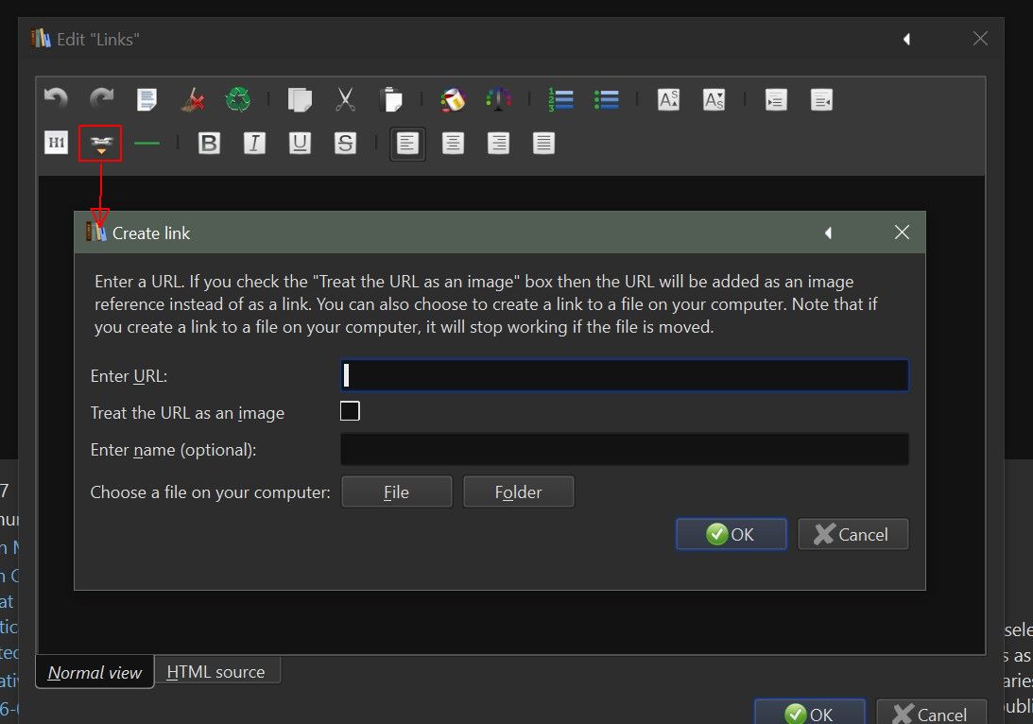Screen dimensions: 1033x724
Task: Click the Folder button
Action: point(519,492)
